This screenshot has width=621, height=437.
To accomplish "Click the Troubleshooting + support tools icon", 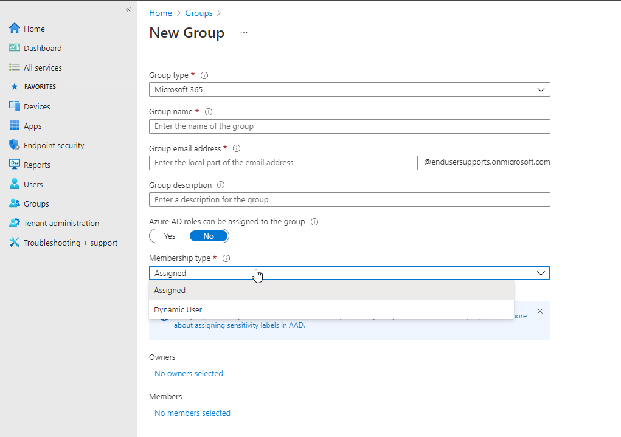I will 14,243.
